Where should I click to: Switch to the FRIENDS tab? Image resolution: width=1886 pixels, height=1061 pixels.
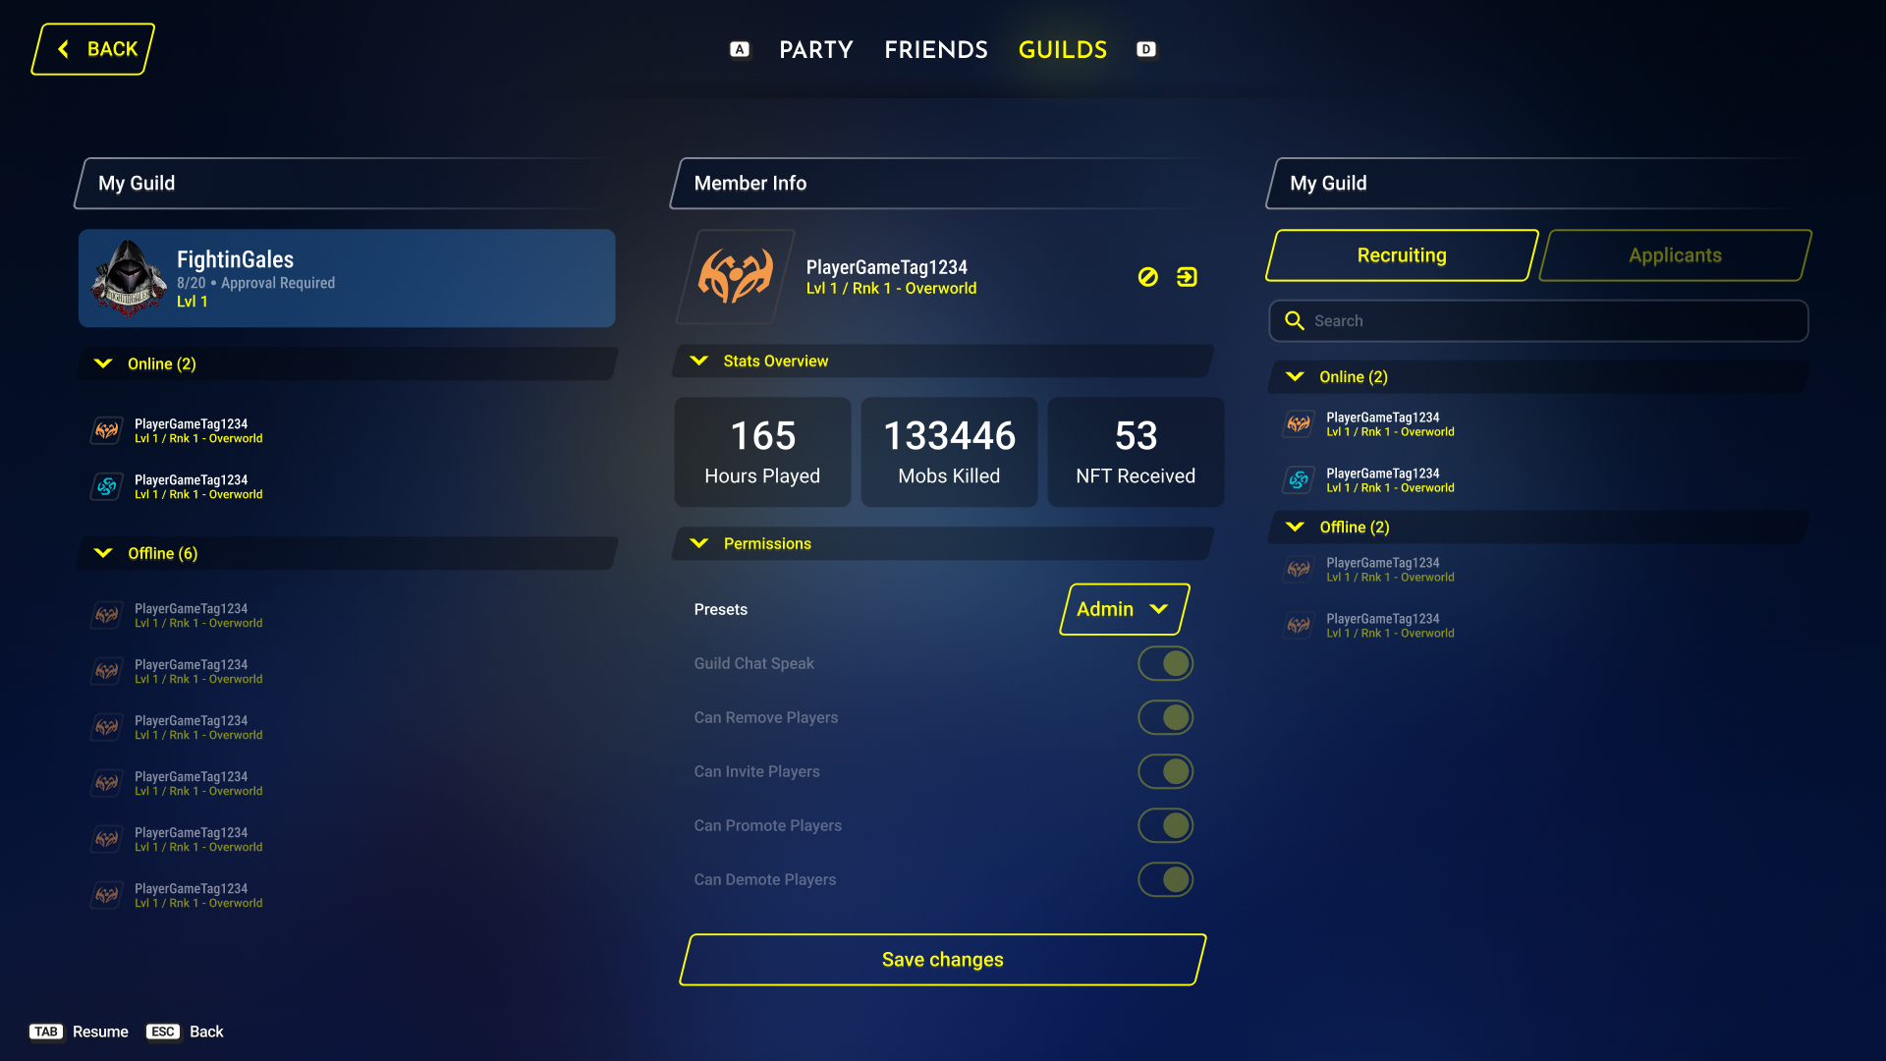pos(936,50)
